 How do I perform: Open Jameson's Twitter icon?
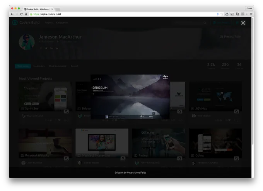point(46,48)
